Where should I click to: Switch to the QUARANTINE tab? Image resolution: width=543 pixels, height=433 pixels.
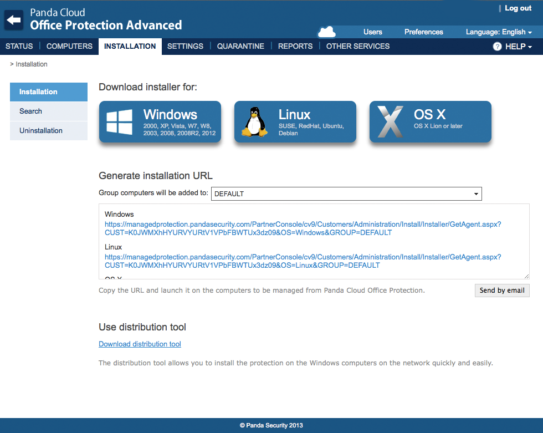tap(240, 46)
